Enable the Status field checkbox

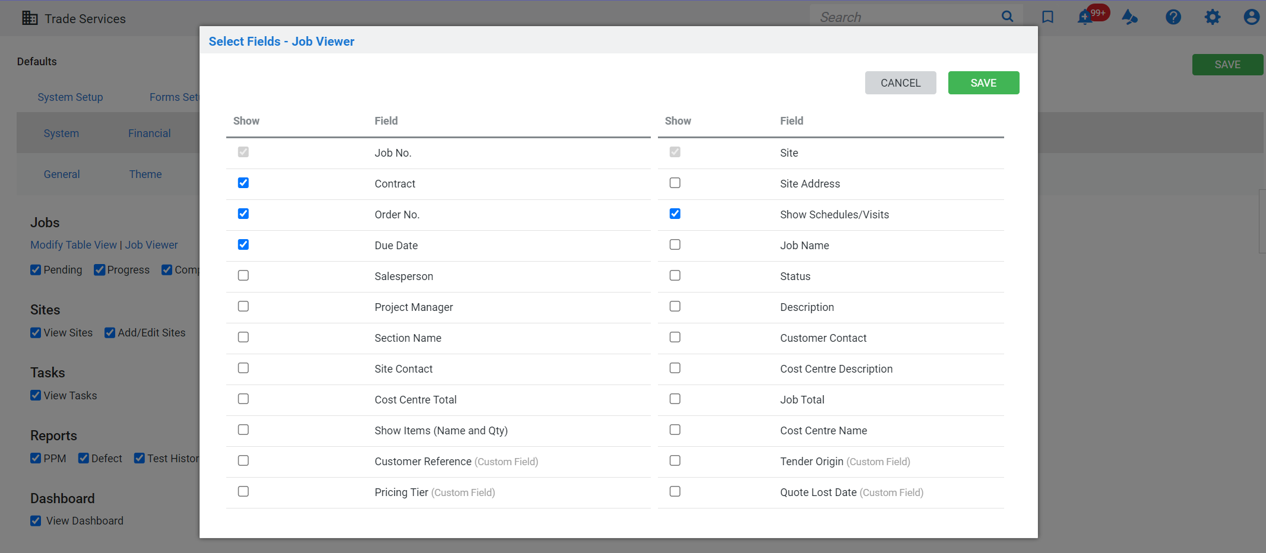click(675, 275)
